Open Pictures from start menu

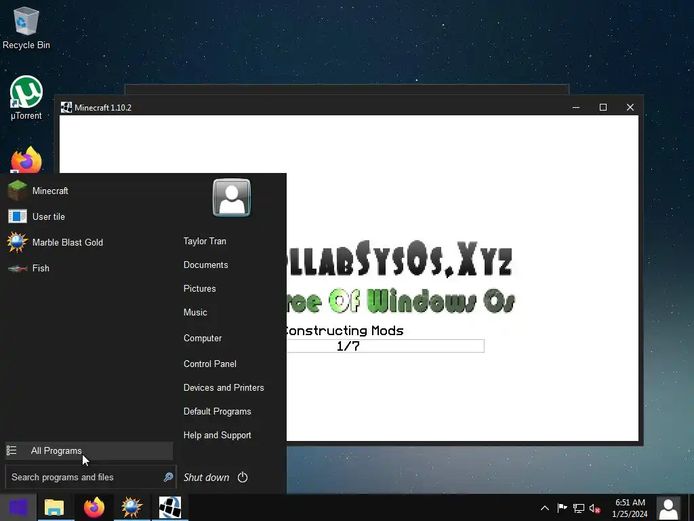point(200,289)
